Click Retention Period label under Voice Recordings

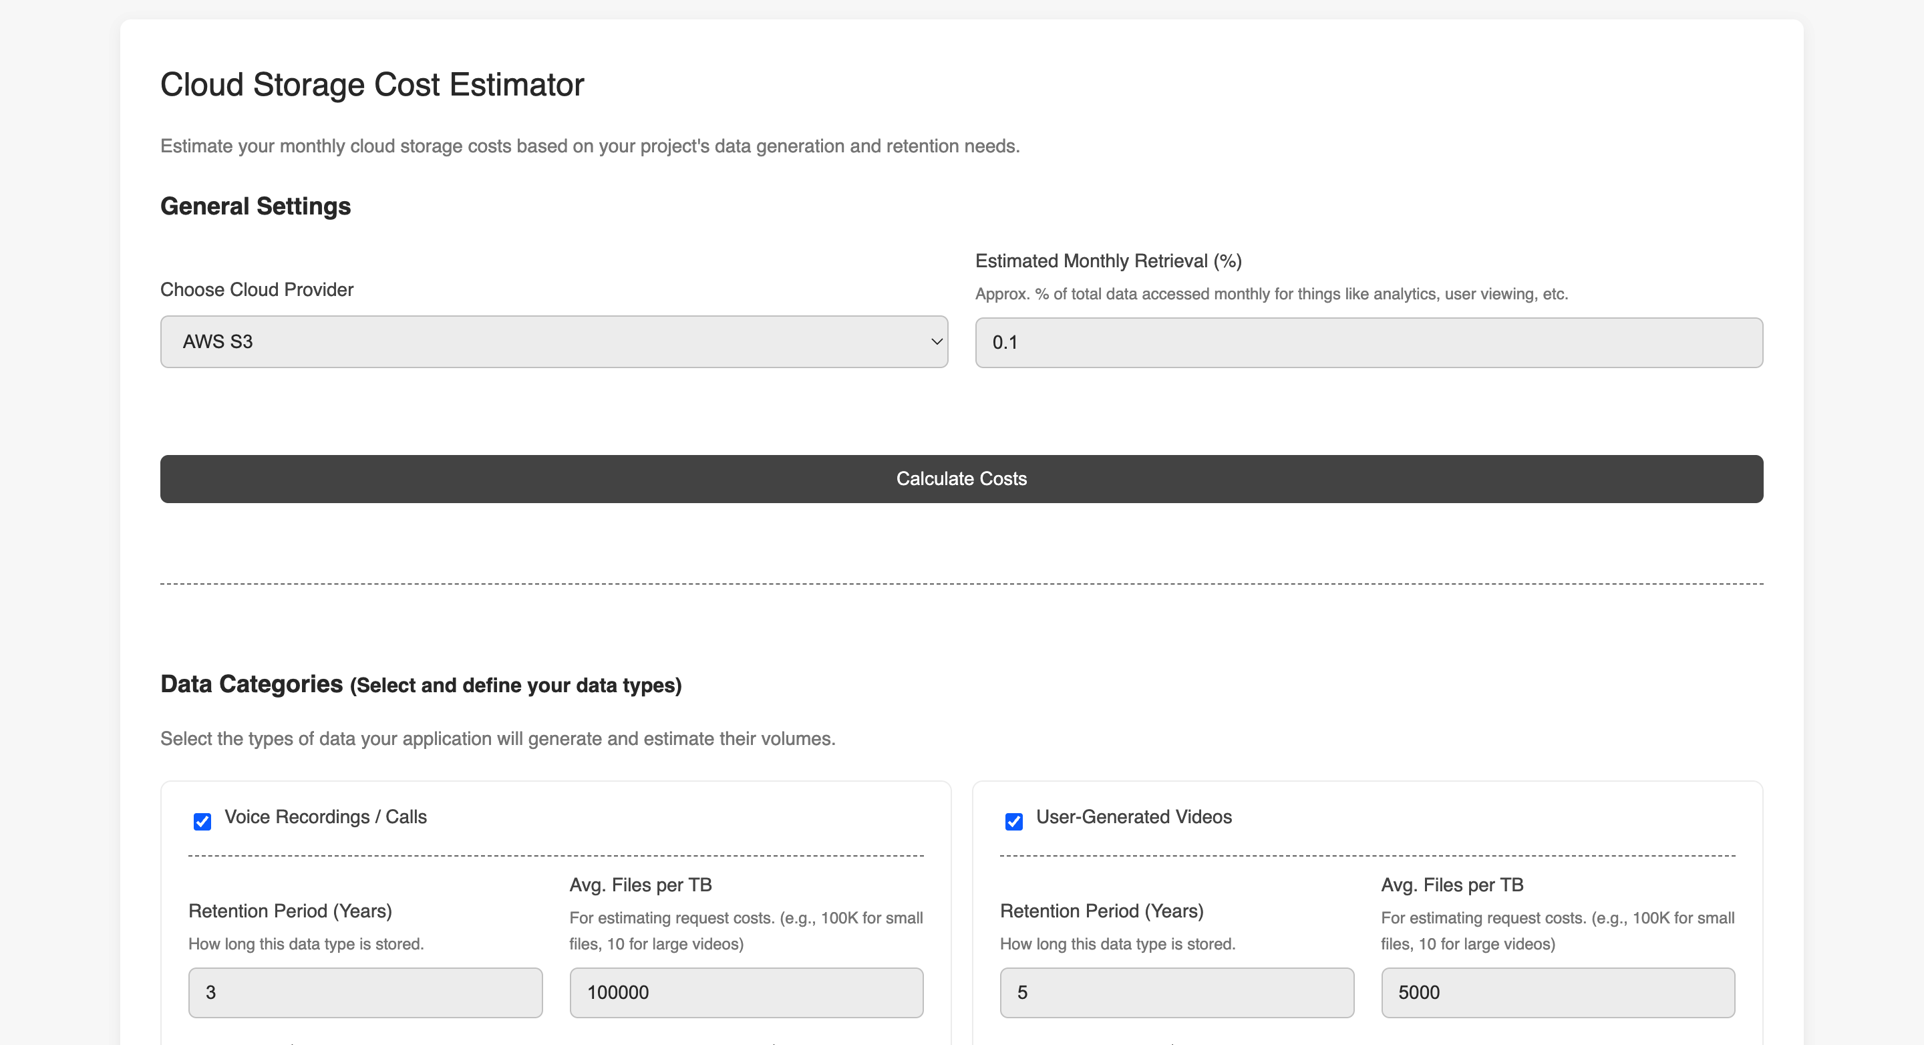290,911
